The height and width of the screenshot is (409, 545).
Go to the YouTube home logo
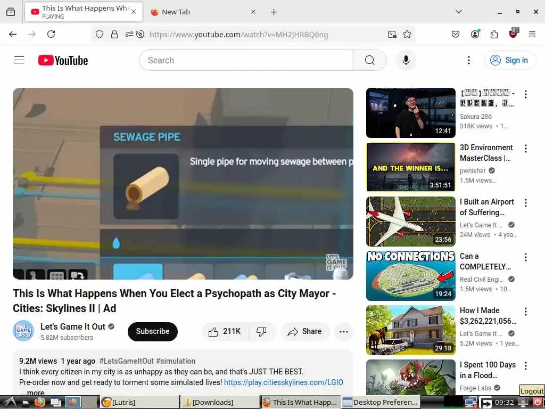point(63,60)
